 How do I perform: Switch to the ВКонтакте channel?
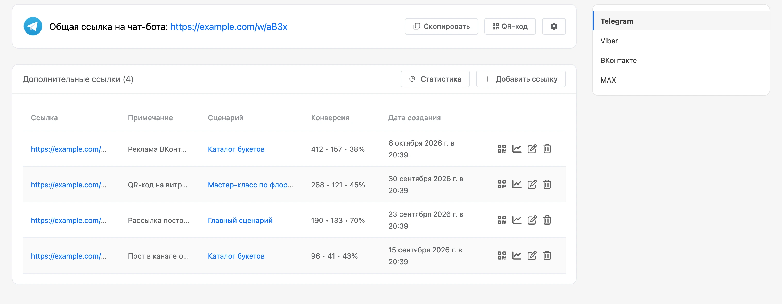pos(681,60)
